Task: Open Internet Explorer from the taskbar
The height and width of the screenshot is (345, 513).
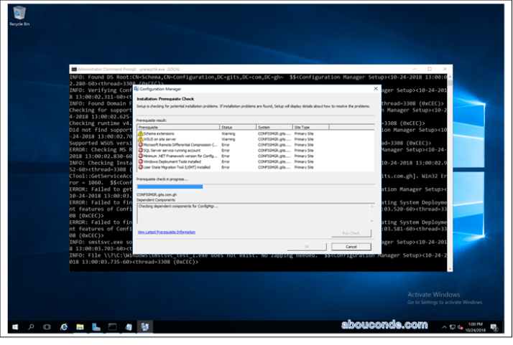Action: [x=64, y=326]
